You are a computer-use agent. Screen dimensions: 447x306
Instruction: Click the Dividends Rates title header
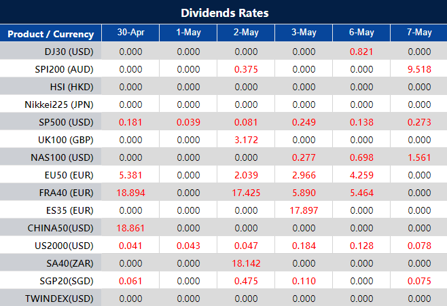224,13
